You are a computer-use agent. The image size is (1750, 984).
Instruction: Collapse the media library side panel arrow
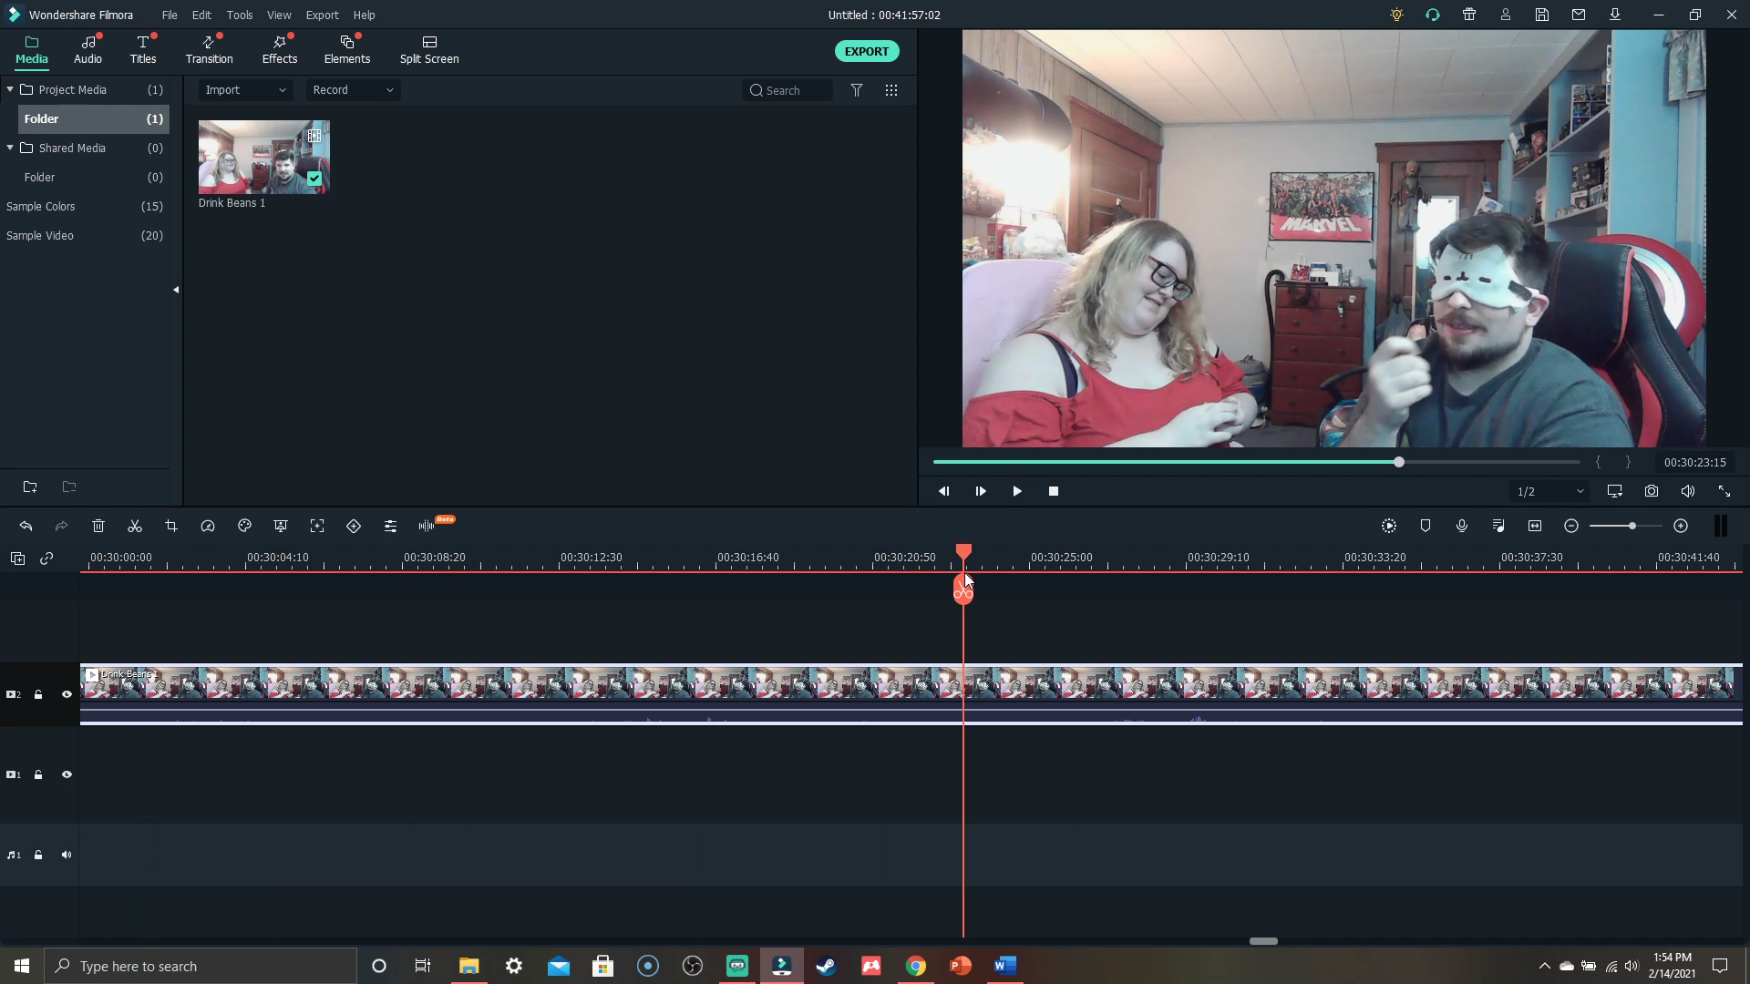click(176, 290)
